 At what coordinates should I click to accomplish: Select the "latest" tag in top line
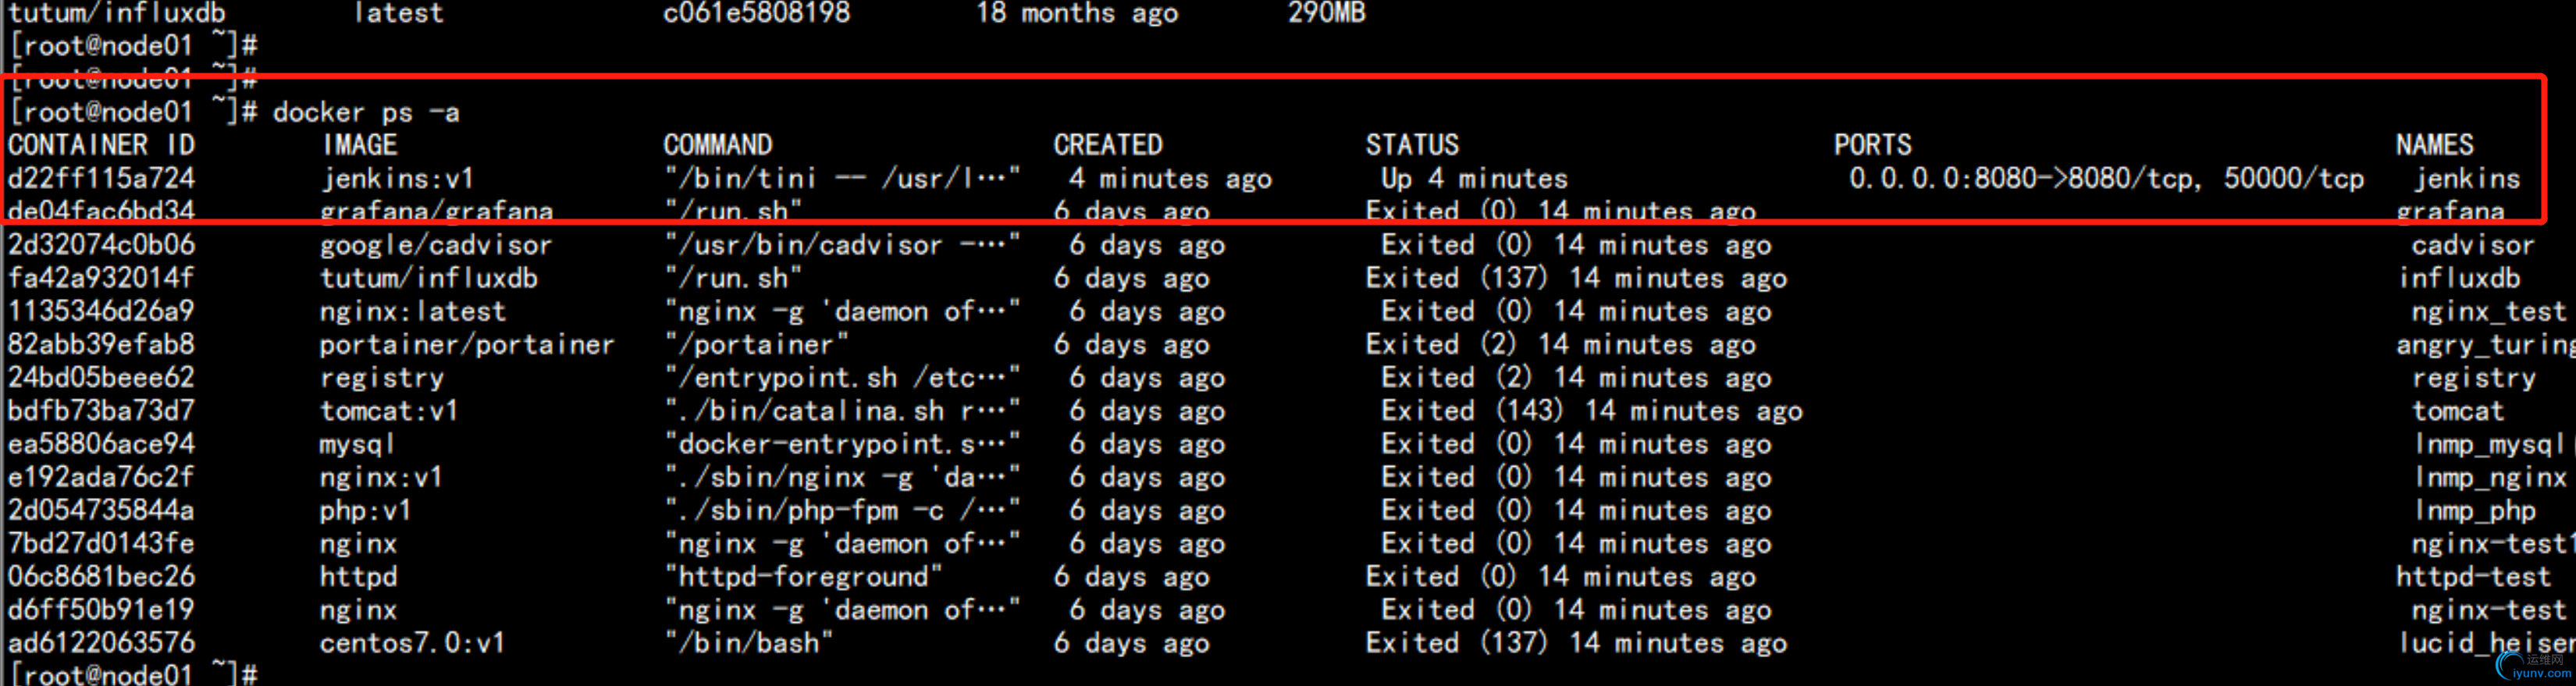(398, 13)
